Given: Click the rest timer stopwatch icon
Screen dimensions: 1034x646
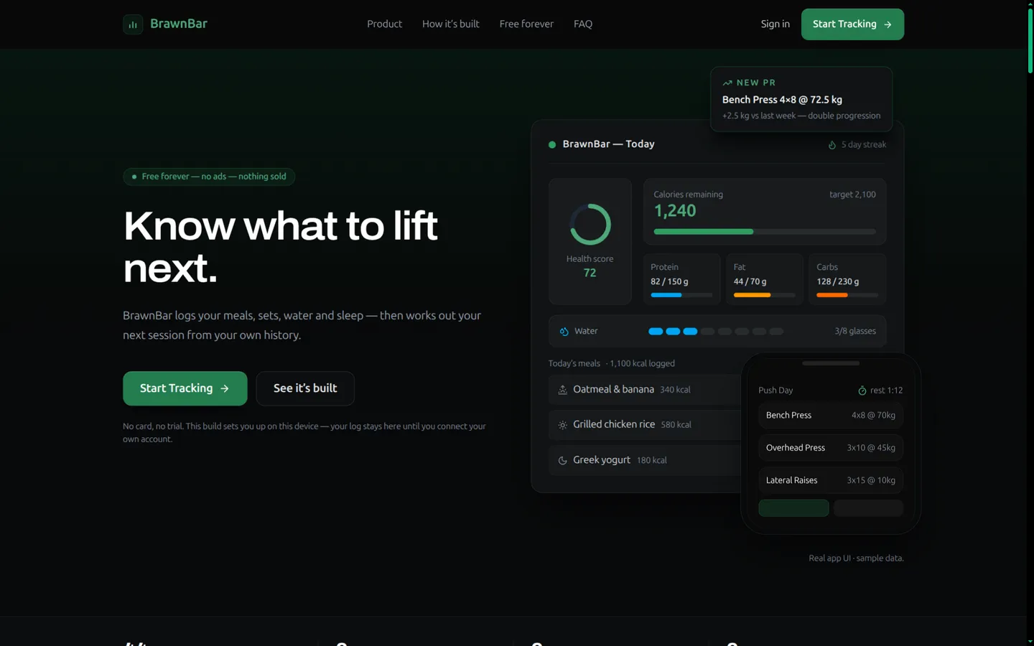Looking at the screenshot, I should point(862,390).
